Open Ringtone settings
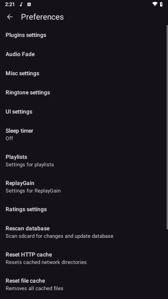This screenshot has width=168, height=299. [83, 93]
